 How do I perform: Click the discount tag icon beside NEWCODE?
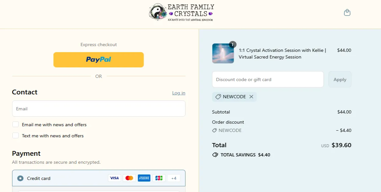point(218,97)
